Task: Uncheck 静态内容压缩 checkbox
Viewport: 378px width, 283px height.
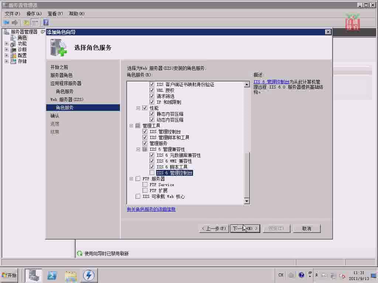Action: [x=152, y=113]
